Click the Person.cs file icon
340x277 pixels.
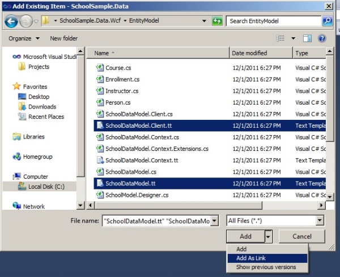pyautogui.click(x=100, y=102)
